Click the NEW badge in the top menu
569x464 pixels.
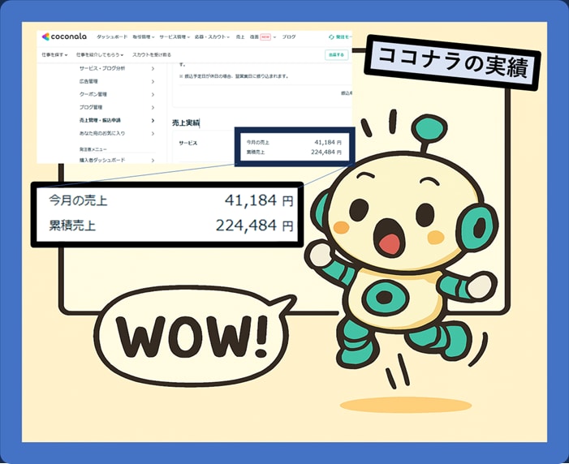(265, 37)
